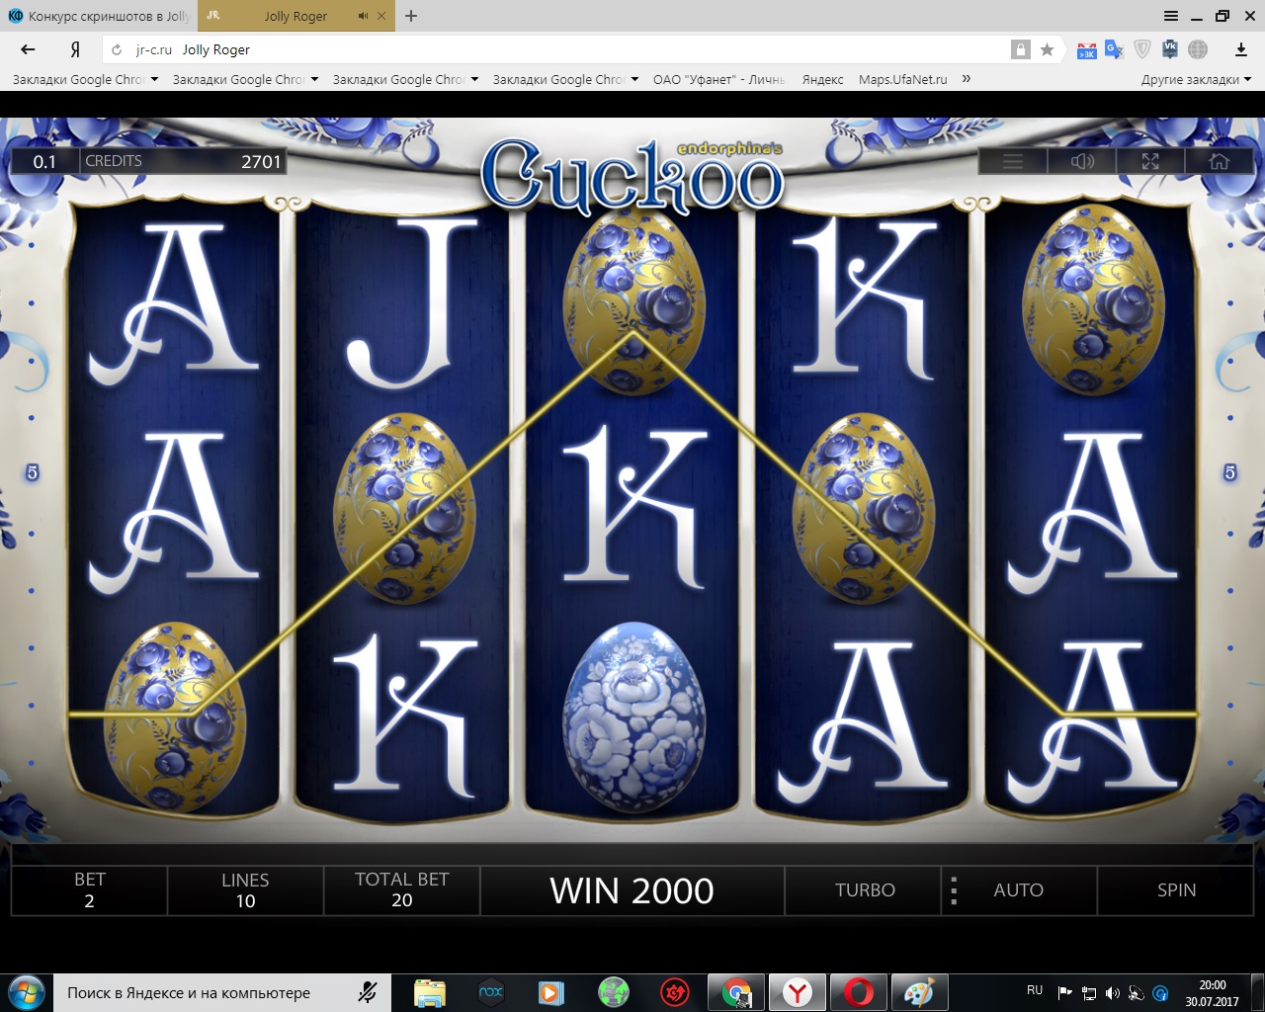This screenshot has width=1265, height=1012.
Task: Open the media player taskbar icon
Action: (551, 992)
